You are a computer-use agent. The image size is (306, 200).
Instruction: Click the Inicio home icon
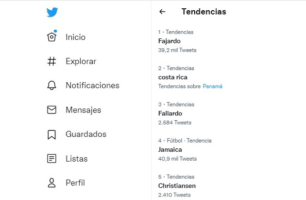coord(51,37)
